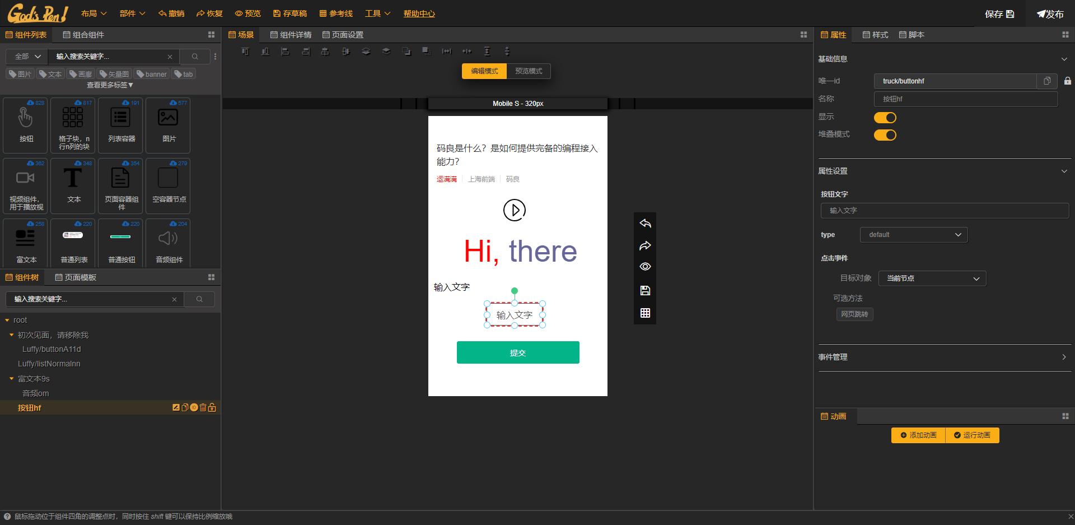1075x525 pixels.
Task: Click the play icon in canvas
Action: (515, 210)
